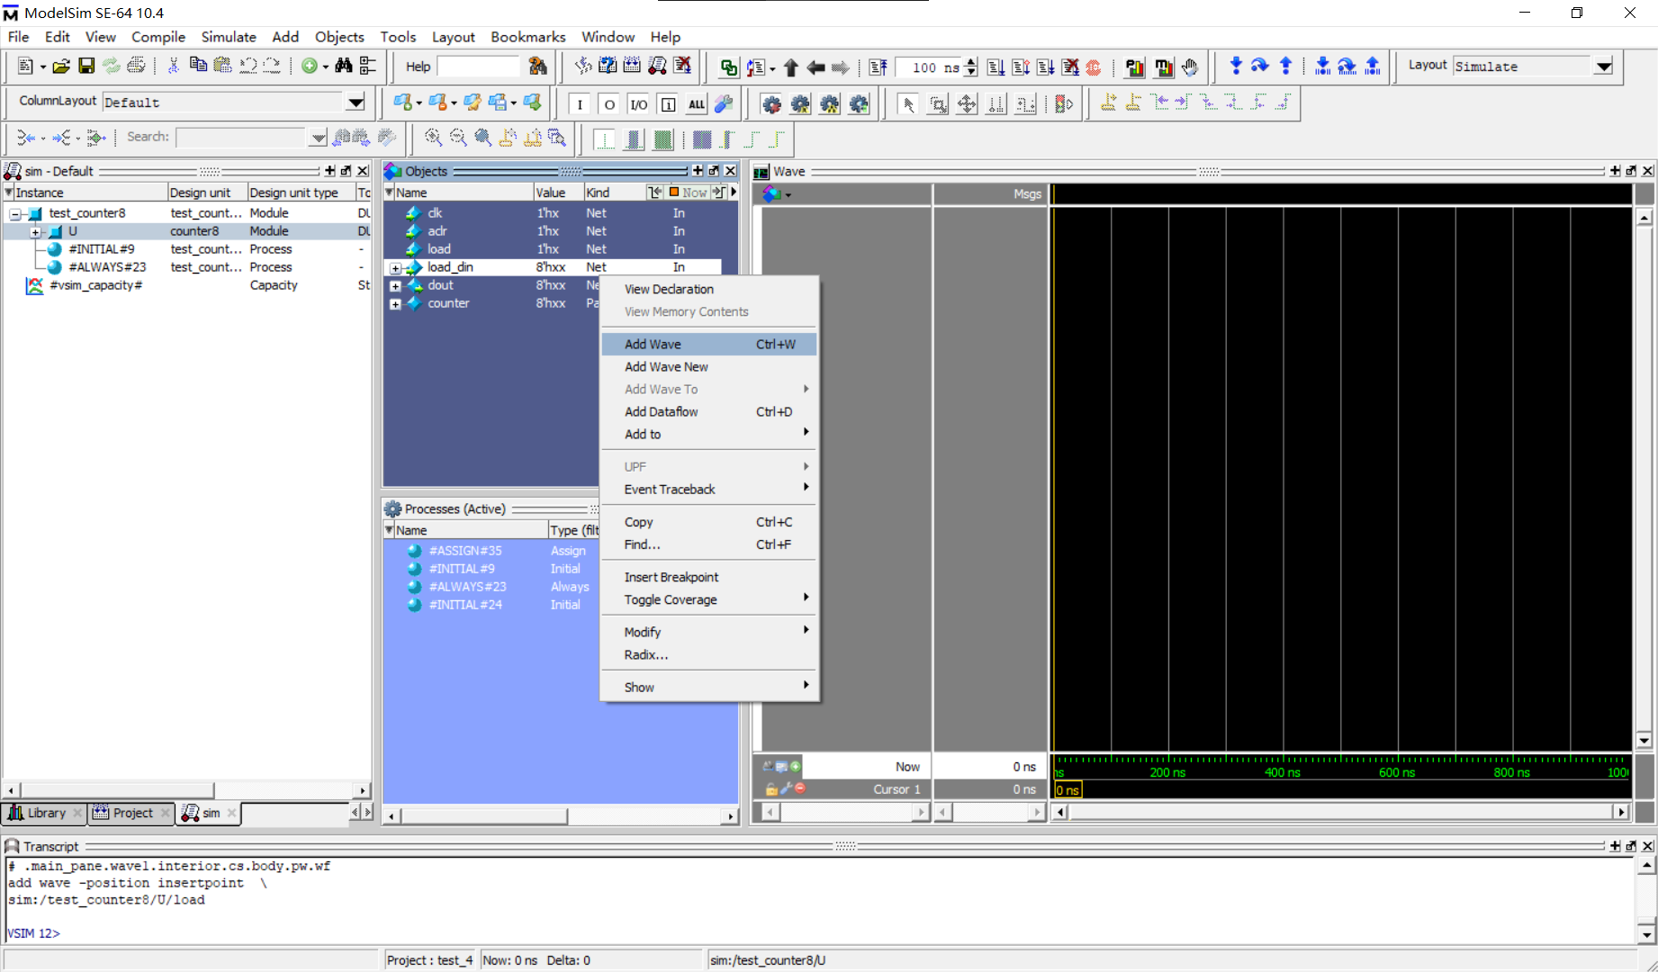Choose Add Wave New in context menu
Image resolution: width=1658 pixels, height=972 pixels.
(x=709, y=367)
